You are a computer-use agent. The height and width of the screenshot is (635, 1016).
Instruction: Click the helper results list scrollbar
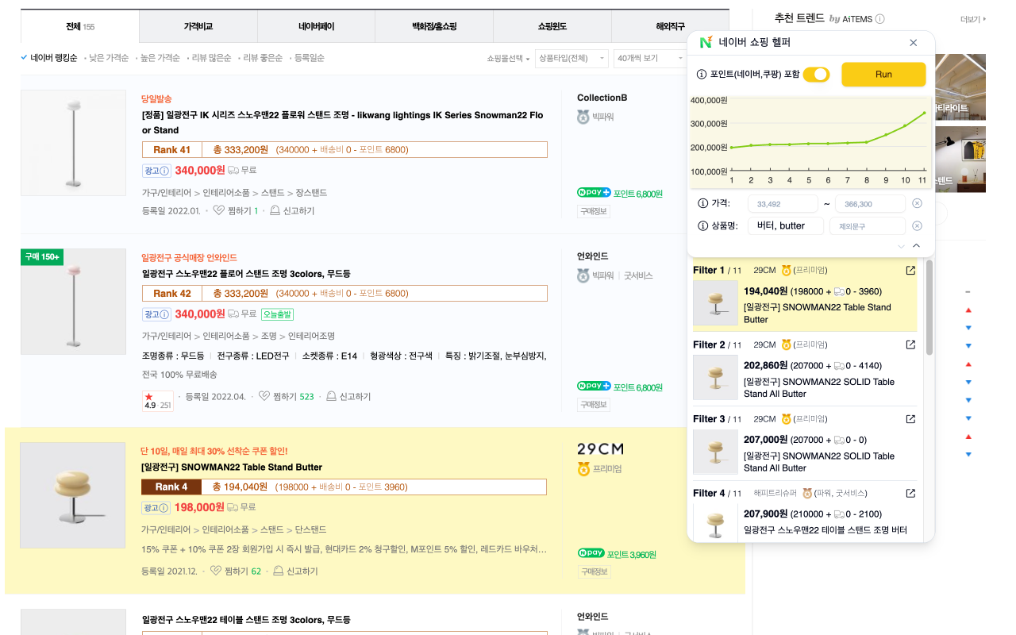point(929,308)
